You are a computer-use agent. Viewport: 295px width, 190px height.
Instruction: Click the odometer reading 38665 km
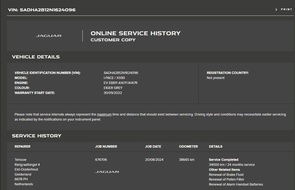187,159
